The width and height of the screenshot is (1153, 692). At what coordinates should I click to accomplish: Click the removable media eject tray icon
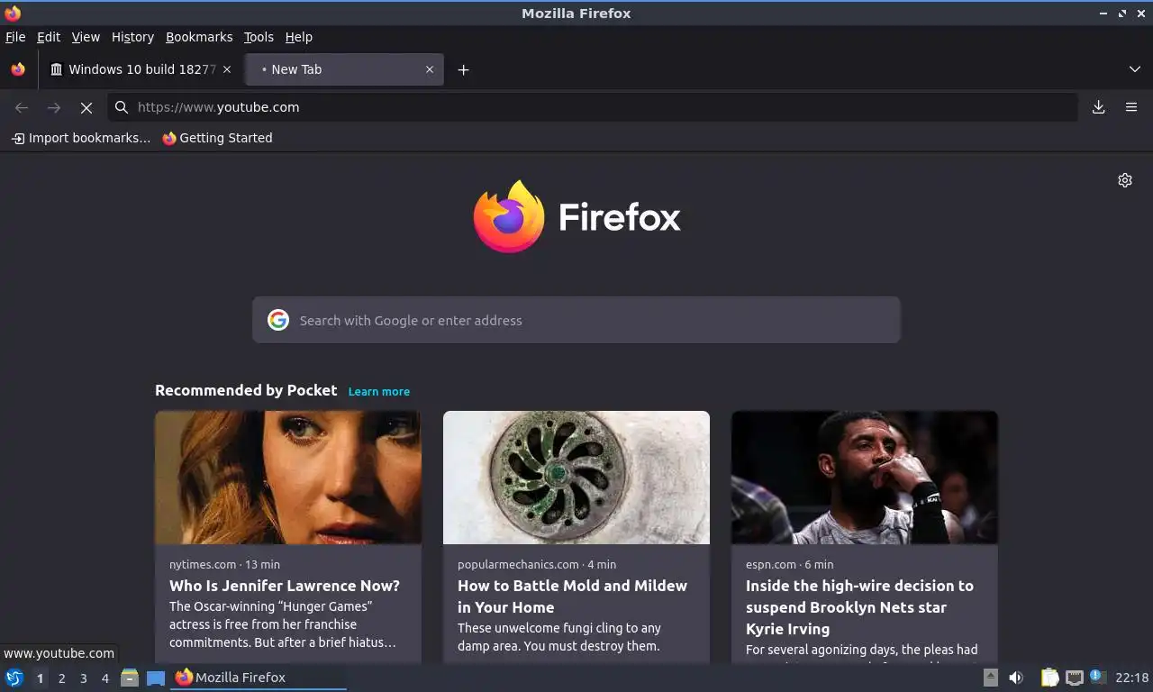coord(991,678)
